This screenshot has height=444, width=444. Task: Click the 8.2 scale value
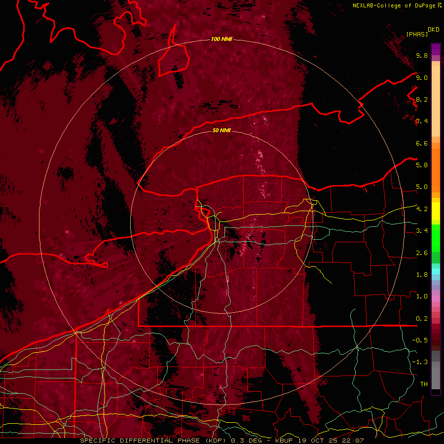pos(422,99)
